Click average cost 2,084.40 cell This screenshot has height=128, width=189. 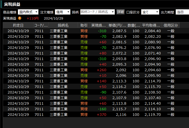pos(153,31)
